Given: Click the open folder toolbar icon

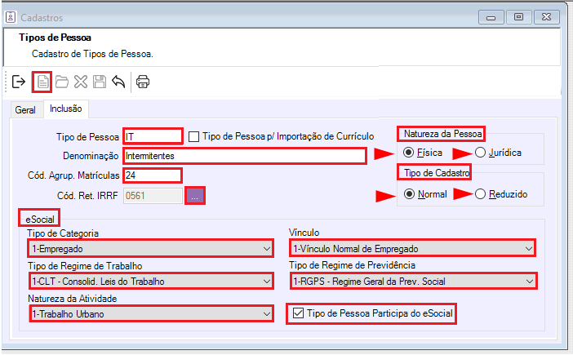Looking at the screenshot, I should [61, 82].
